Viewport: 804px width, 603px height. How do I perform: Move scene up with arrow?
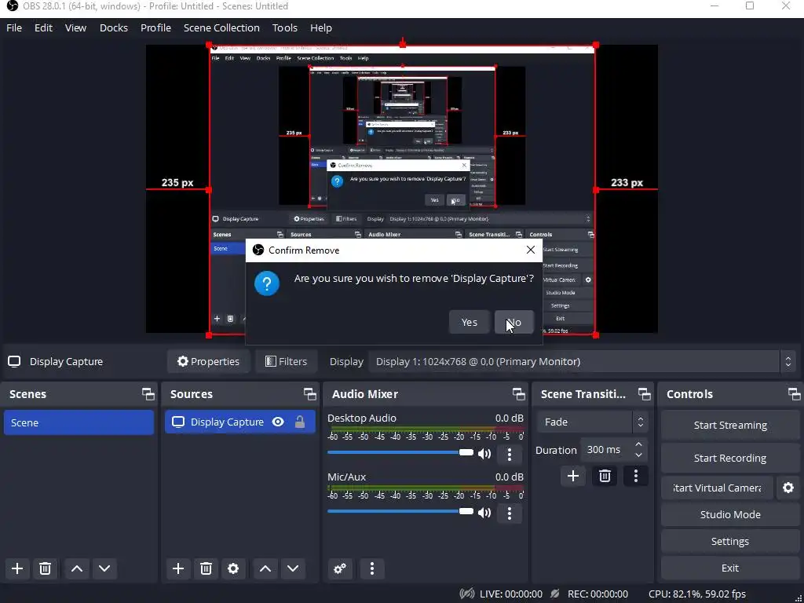pos(77,568)
